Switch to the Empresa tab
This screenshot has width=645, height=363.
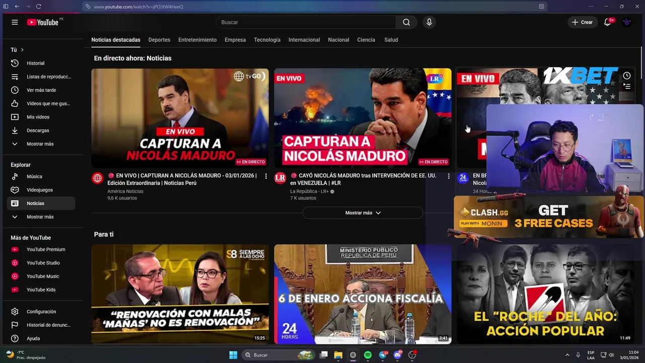235,40
